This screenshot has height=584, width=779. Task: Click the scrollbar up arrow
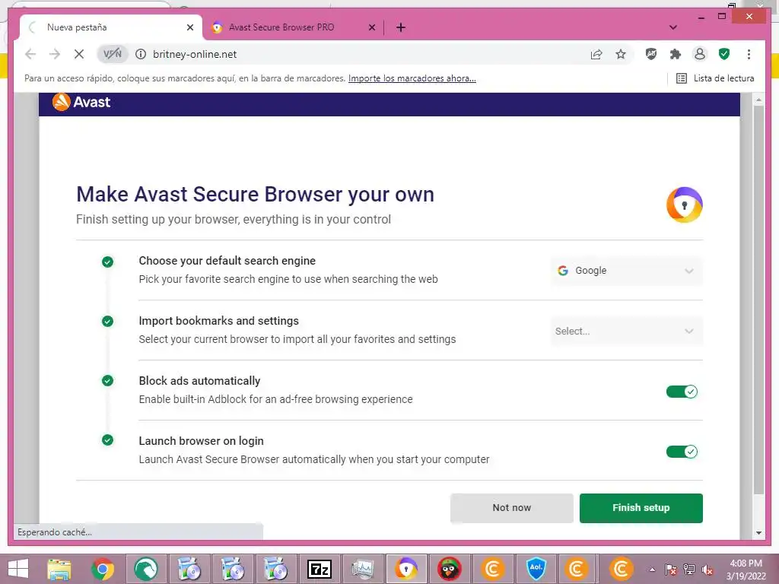[x=758, y=100]
